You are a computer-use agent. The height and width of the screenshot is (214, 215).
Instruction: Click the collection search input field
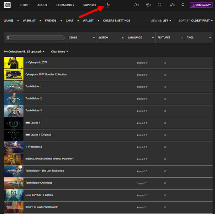point(35,38)
